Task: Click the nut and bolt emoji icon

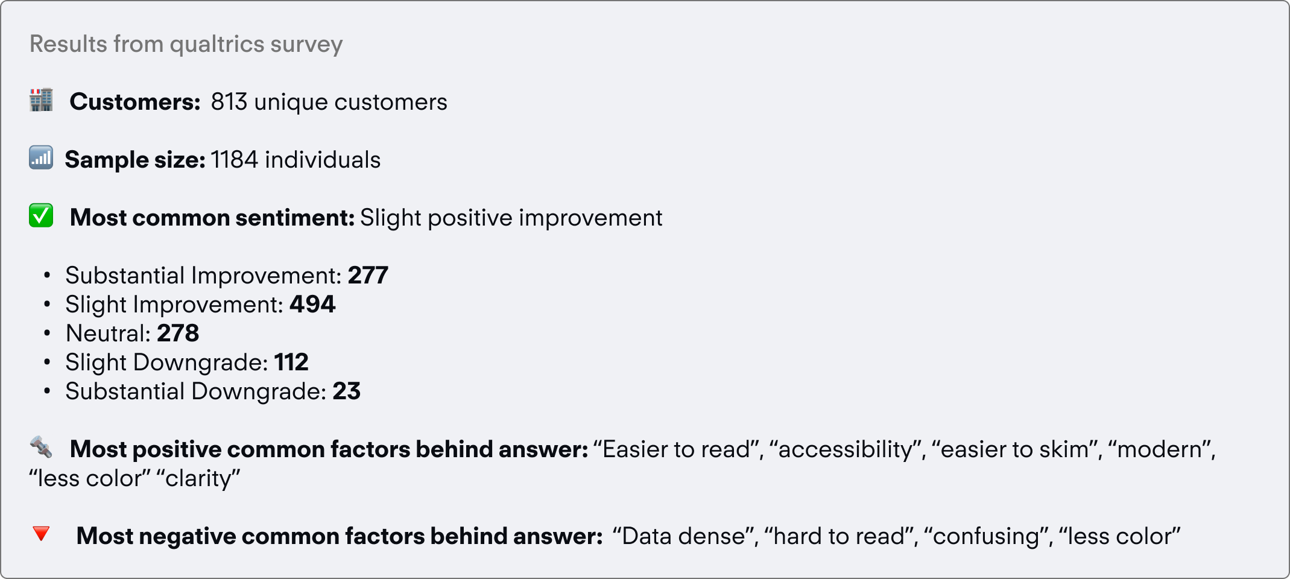Action: coord(41,448)
